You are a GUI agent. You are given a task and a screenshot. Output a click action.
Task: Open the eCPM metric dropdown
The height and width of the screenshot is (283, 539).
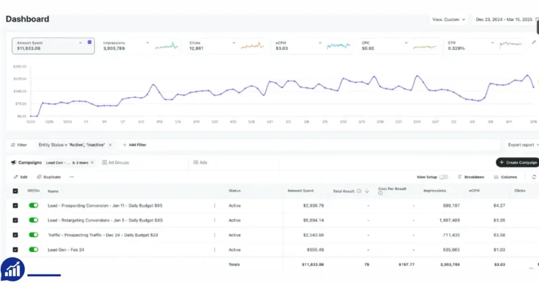[320, 43]
